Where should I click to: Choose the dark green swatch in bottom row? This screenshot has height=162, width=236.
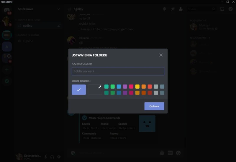pyautogui.click(x=113, y=93)
